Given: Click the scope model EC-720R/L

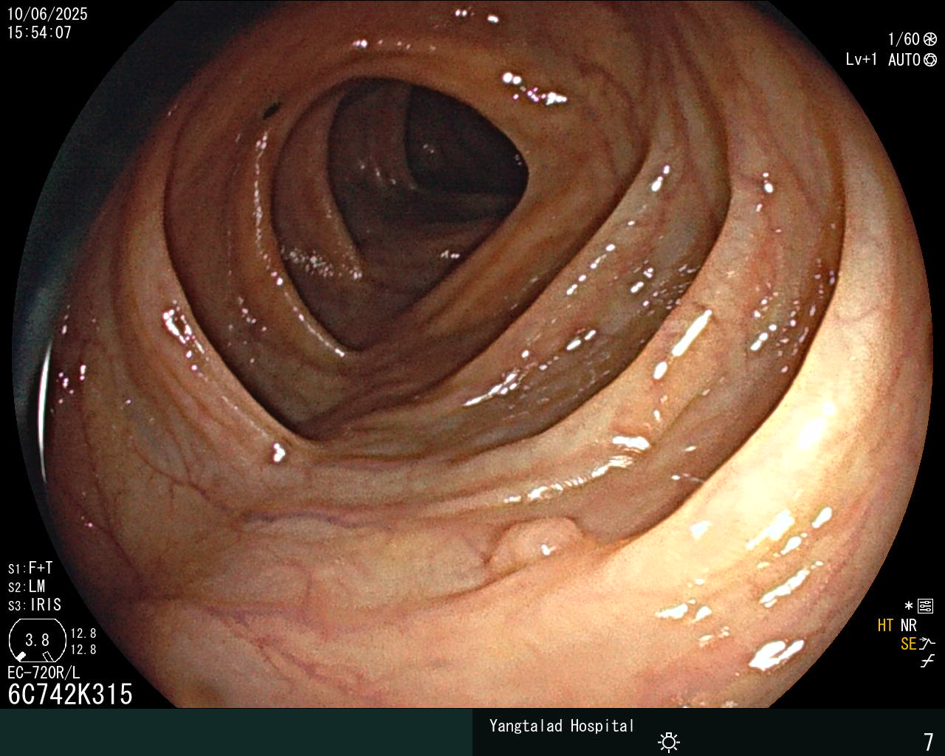Looking at the screenshot, I should [x=44, y=673].
